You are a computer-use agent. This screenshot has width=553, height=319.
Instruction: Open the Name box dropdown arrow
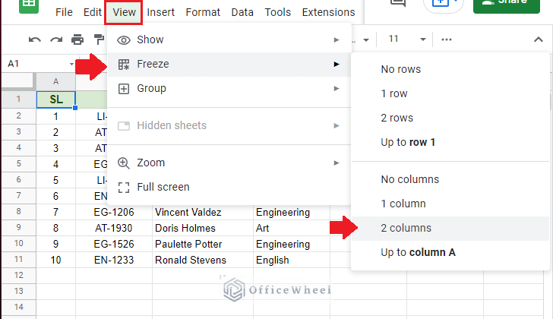coord(71,64)
